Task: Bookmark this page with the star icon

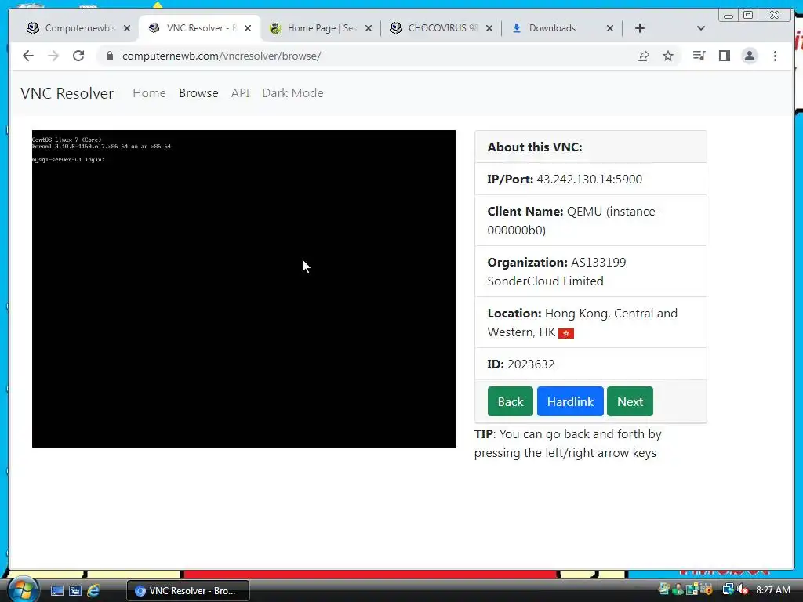Action: (x=668, y=56)
